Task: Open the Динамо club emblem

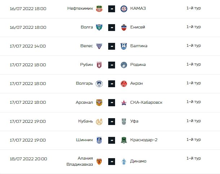Action: [124, 161]
